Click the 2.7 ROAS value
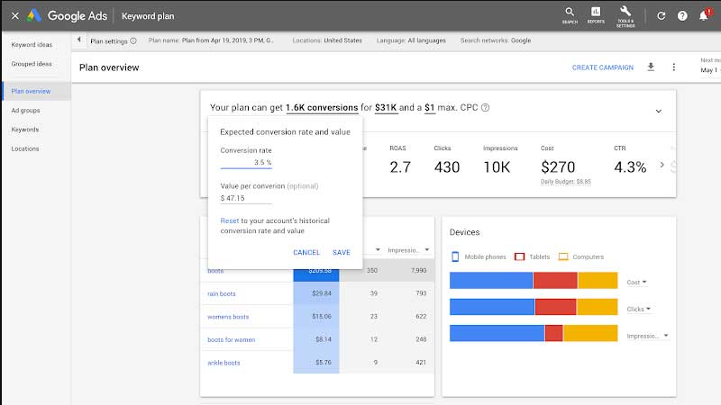 (x=400, y=167)
